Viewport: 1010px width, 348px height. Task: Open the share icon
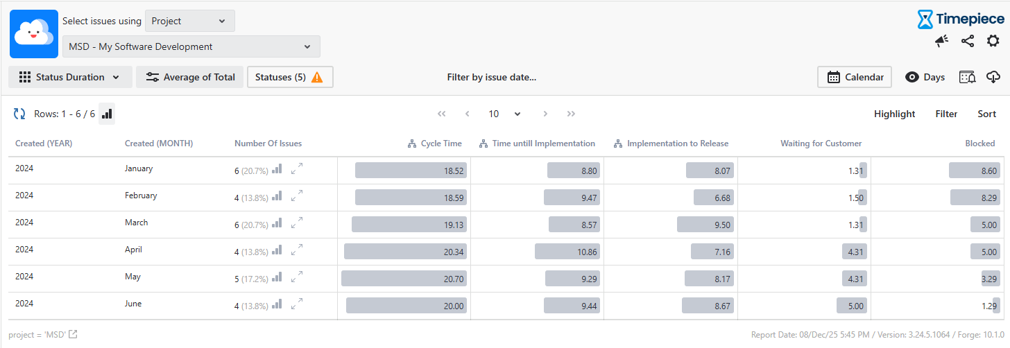click(968, 42)
